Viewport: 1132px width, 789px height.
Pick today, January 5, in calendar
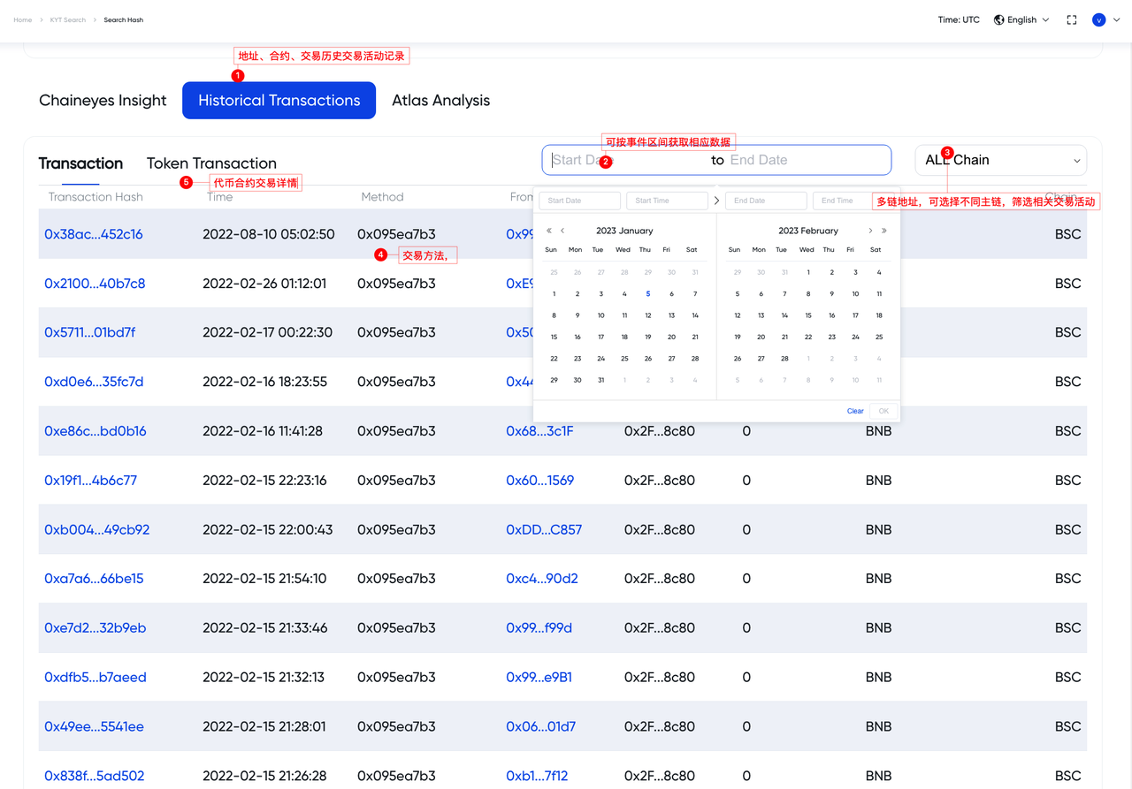pyautogui.click(x=648, y=294)
